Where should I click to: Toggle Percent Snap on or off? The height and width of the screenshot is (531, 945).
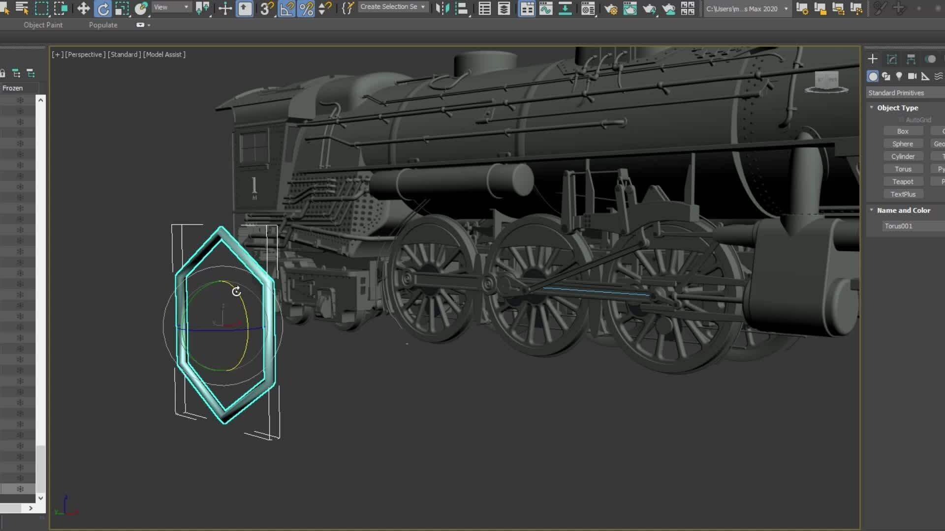pyautogui.click(x=307, y=8)
